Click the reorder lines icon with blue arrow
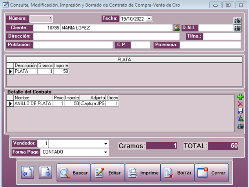This screenshot has height=188, width=249. point(240,119)
